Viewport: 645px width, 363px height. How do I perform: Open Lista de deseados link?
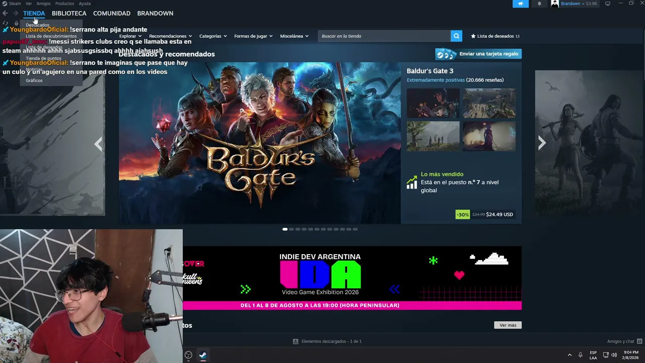[495, 36]
